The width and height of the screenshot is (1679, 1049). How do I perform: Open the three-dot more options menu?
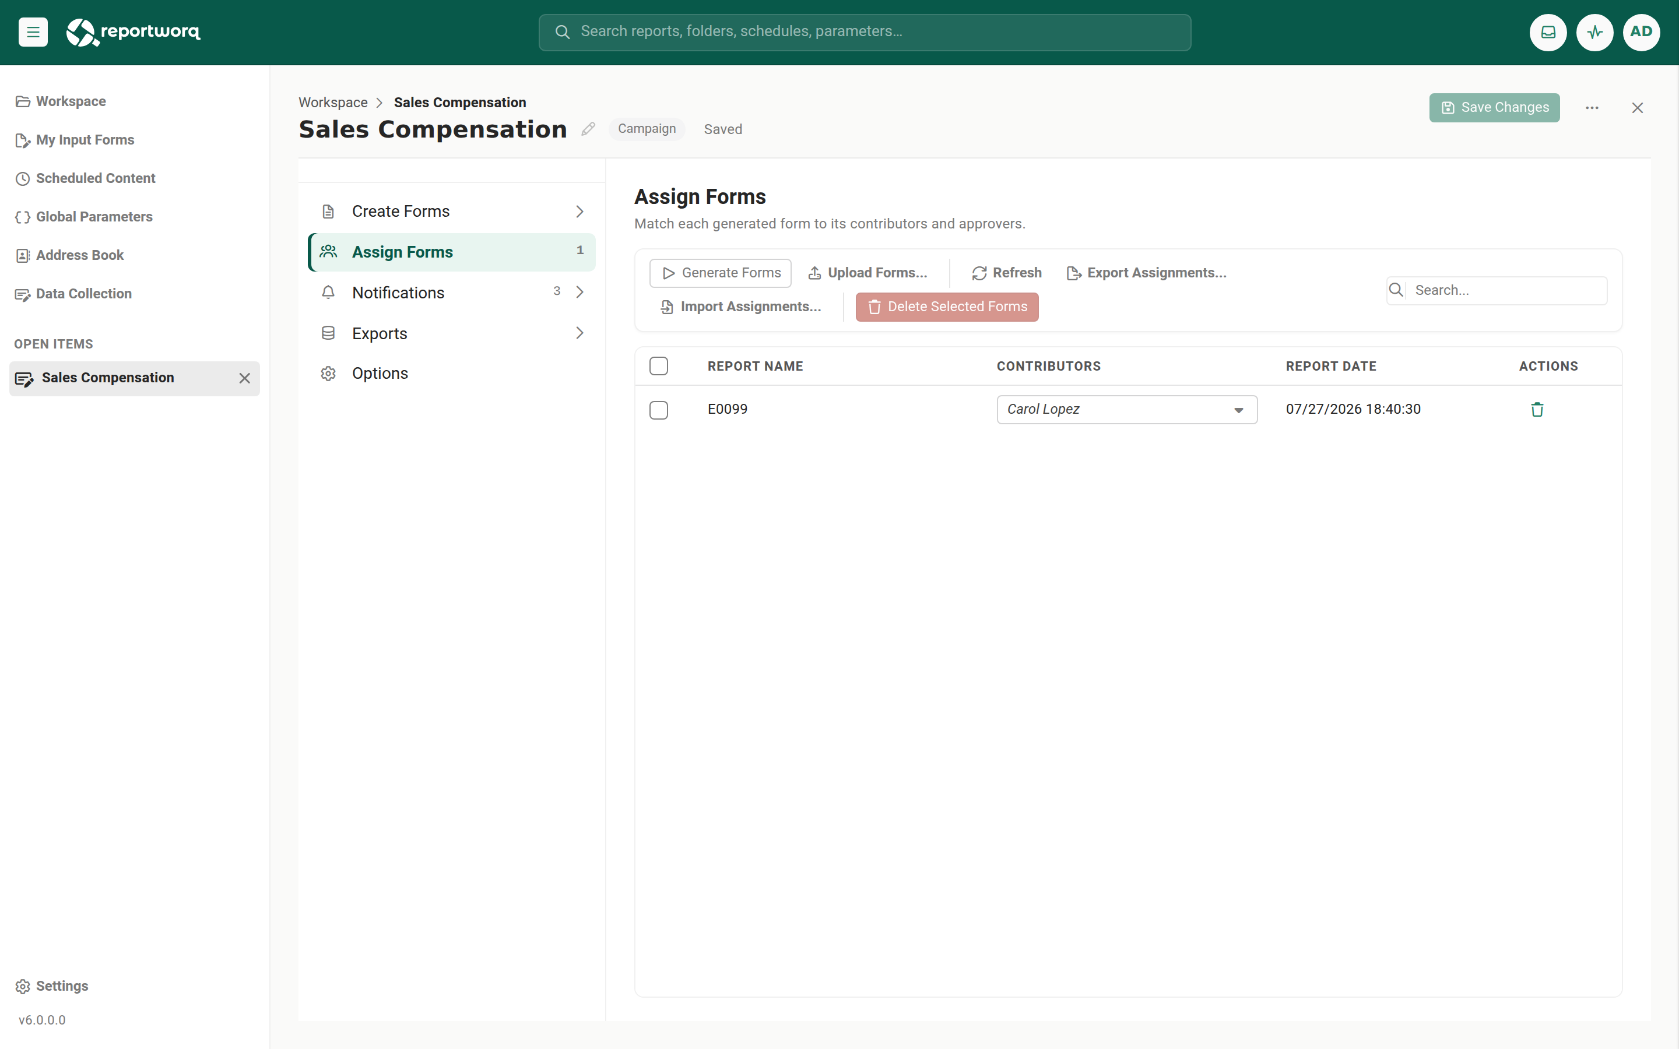(1592, 108)
